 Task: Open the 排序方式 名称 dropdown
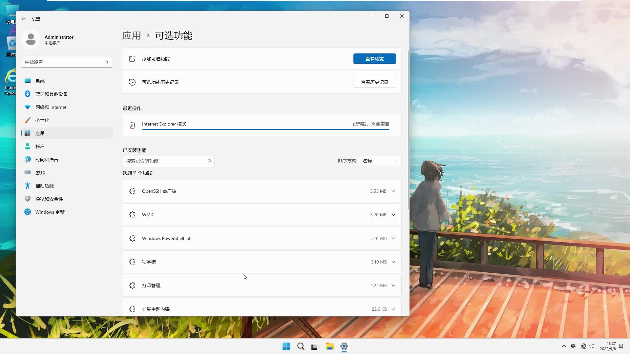pyautogui.click(x=380, y=161)
